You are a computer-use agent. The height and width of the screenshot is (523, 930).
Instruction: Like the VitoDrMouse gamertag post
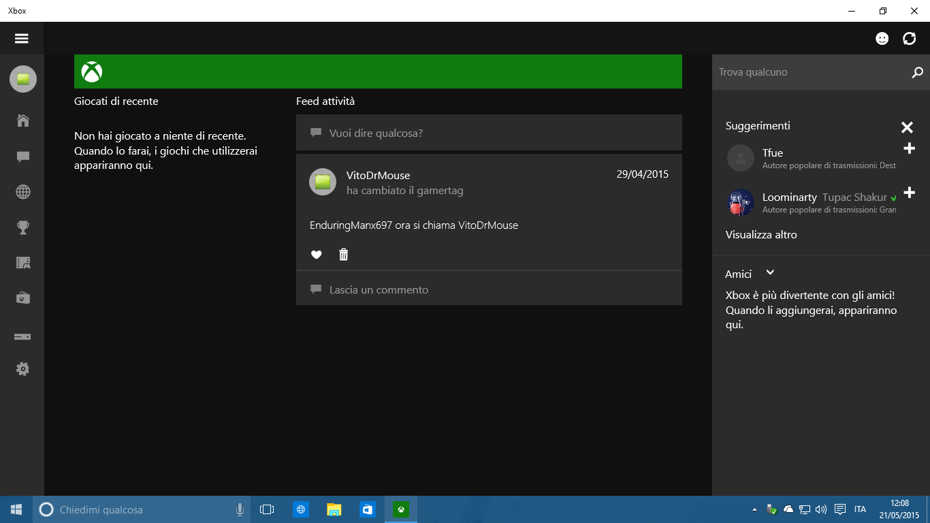click(316, 255)
